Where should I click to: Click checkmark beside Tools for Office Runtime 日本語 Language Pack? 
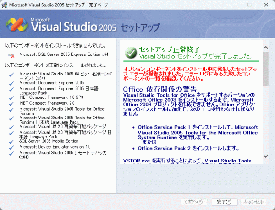click(x=11, y=118)
